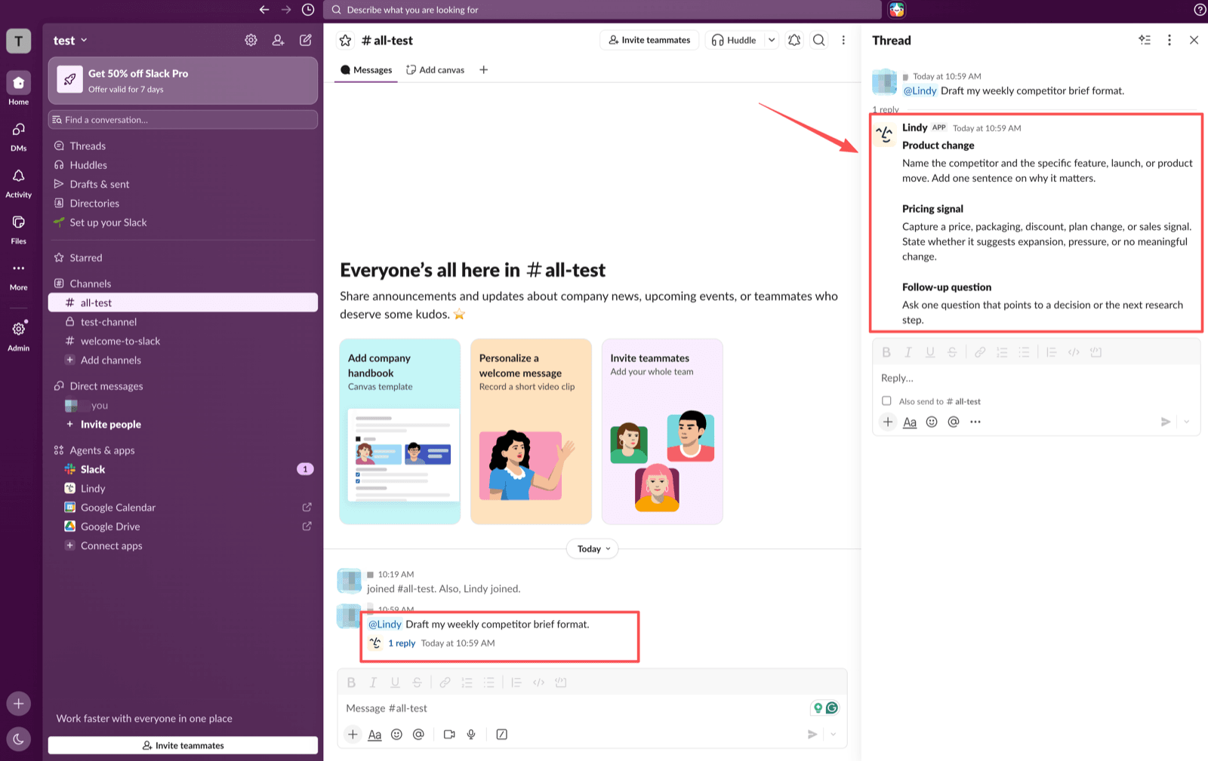Add a new tab with the plus
Viewport: 1208px width, 761px height.
(484, 70)
